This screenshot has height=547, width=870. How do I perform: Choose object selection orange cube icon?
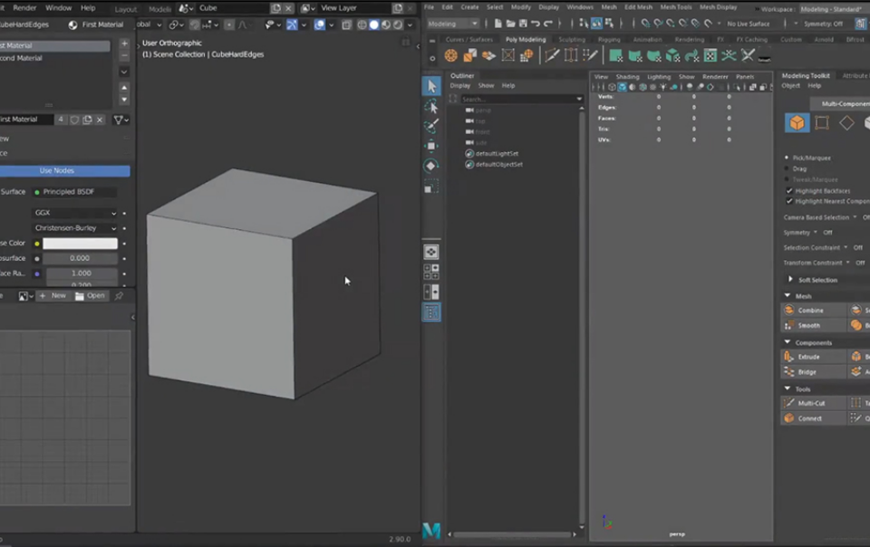[x=797, y=123]
